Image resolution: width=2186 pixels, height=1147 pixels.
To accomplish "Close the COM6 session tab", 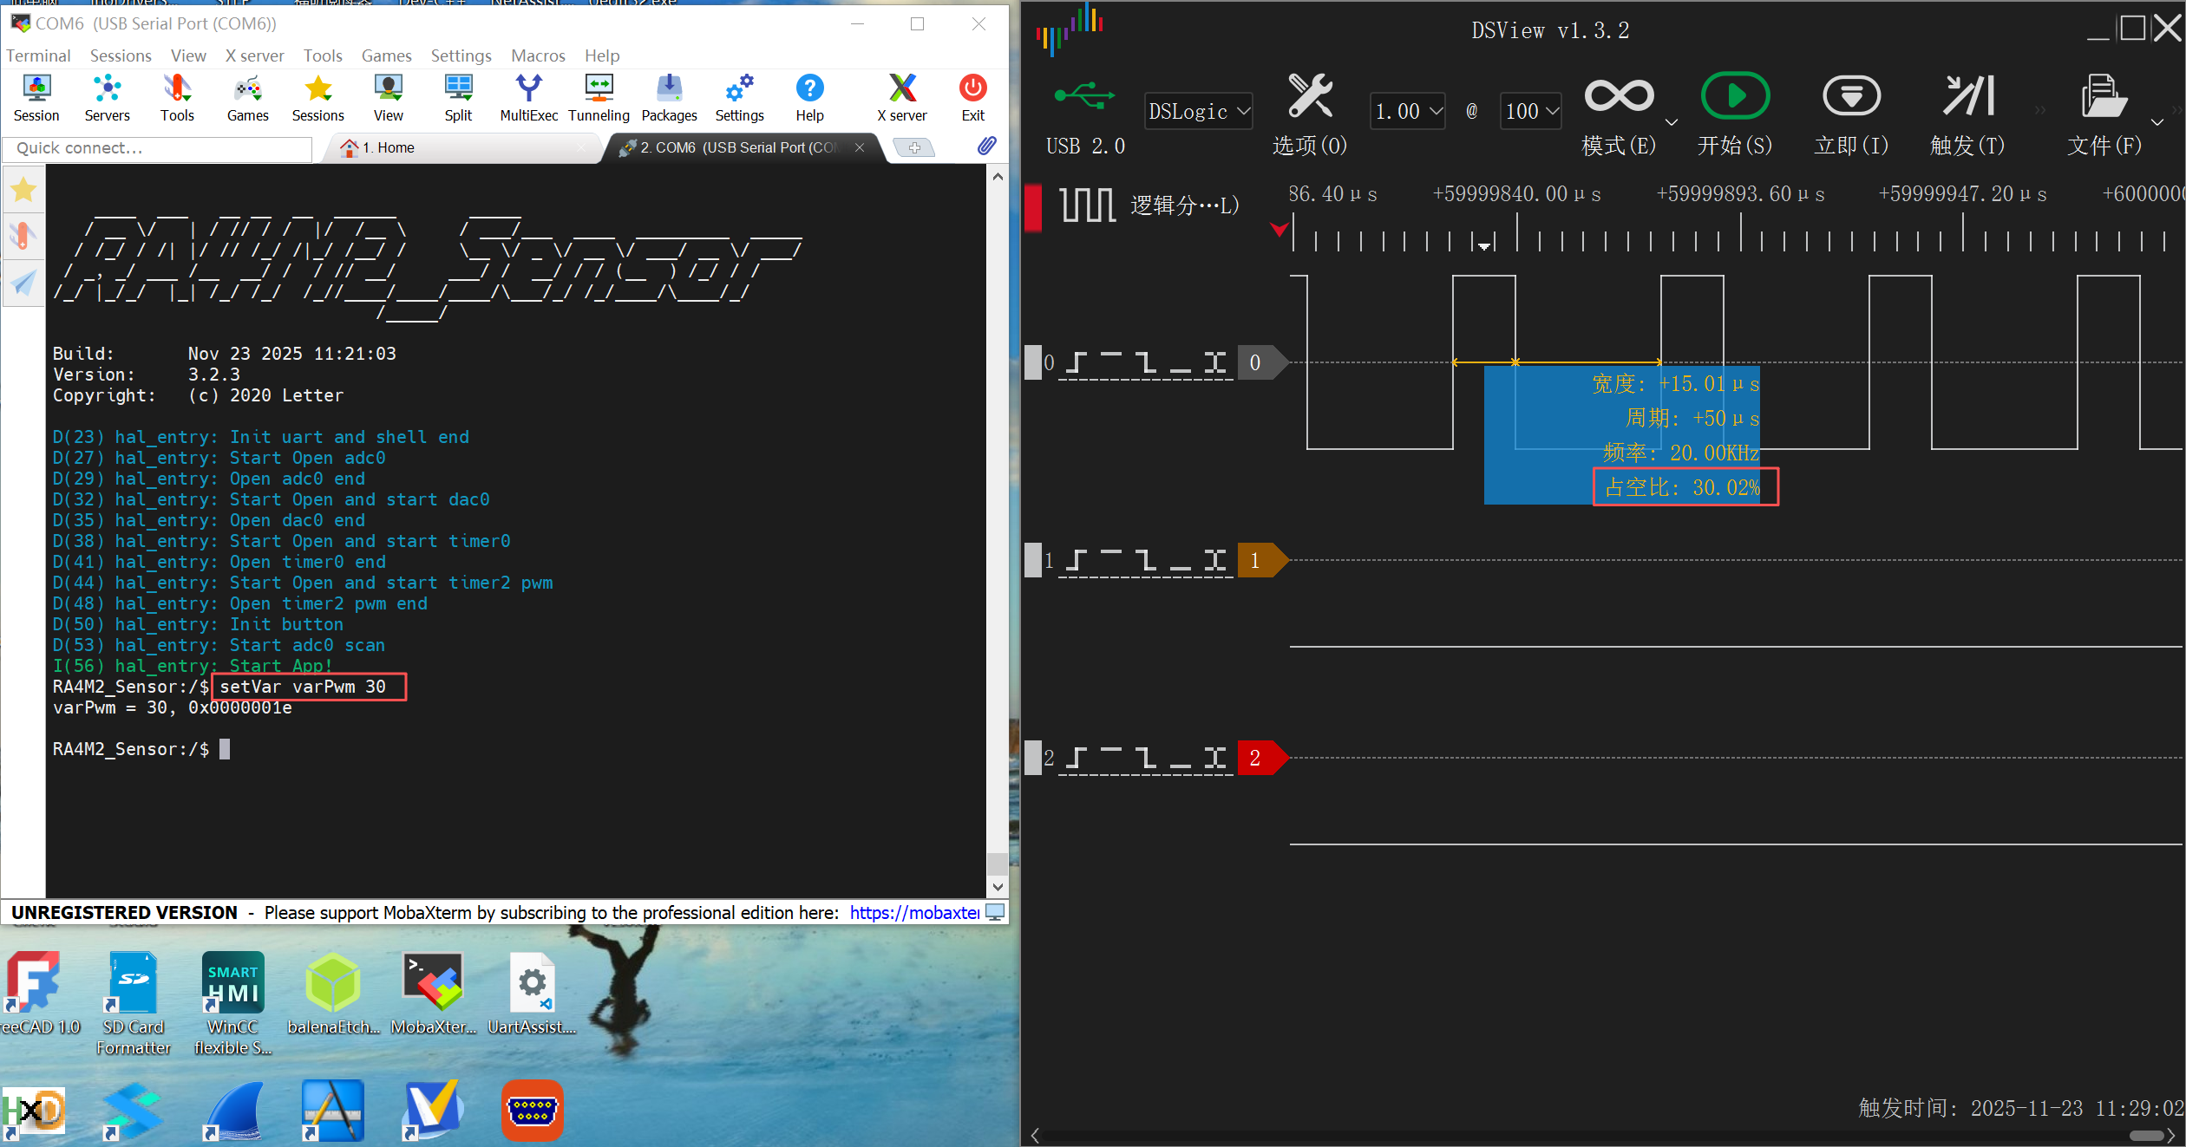I will pos(860,147).
